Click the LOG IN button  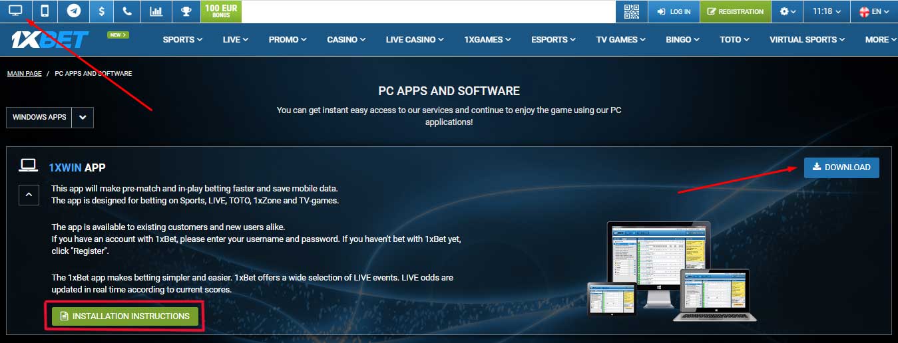(x=674, y=11)
